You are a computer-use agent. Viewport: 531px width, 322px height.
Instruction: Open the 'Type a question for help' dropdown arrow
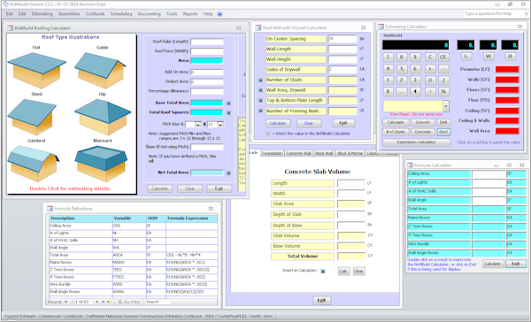[527, 14]
